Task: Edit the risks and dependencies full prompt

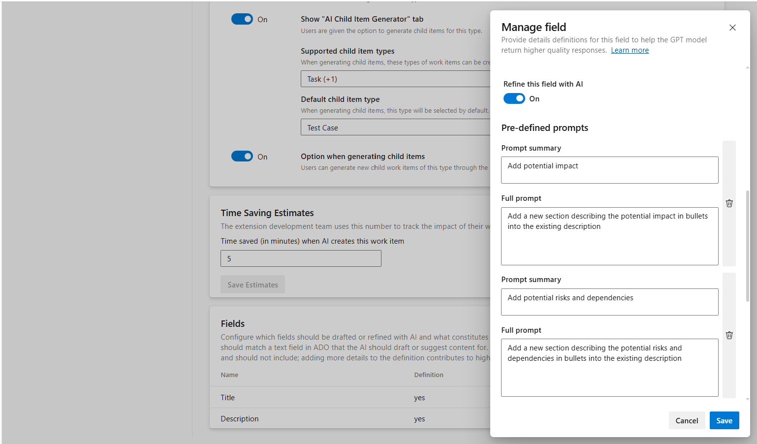Action: [609, 367]
